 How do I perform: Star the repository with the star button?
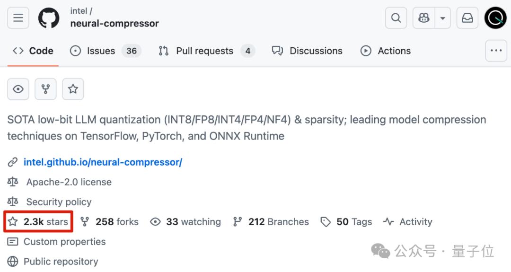73,89
